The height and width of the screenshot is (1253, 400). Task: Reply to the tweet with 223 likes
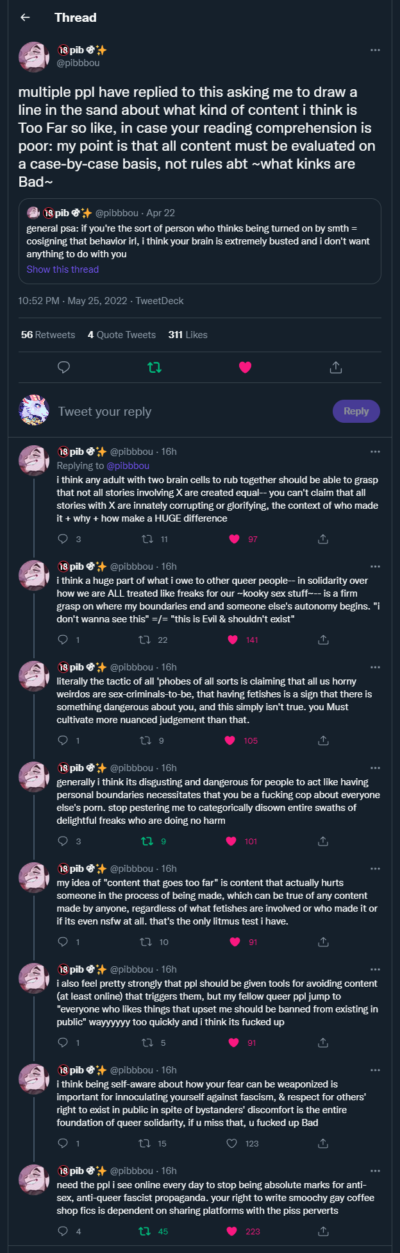click(63, 1231)
